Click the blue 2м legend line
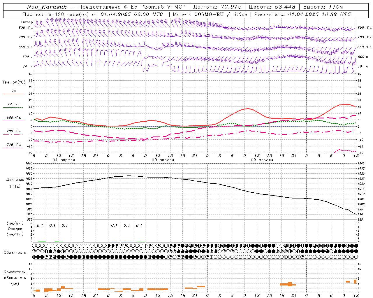Viewport: 373px width, 298px height. point(13,94)
